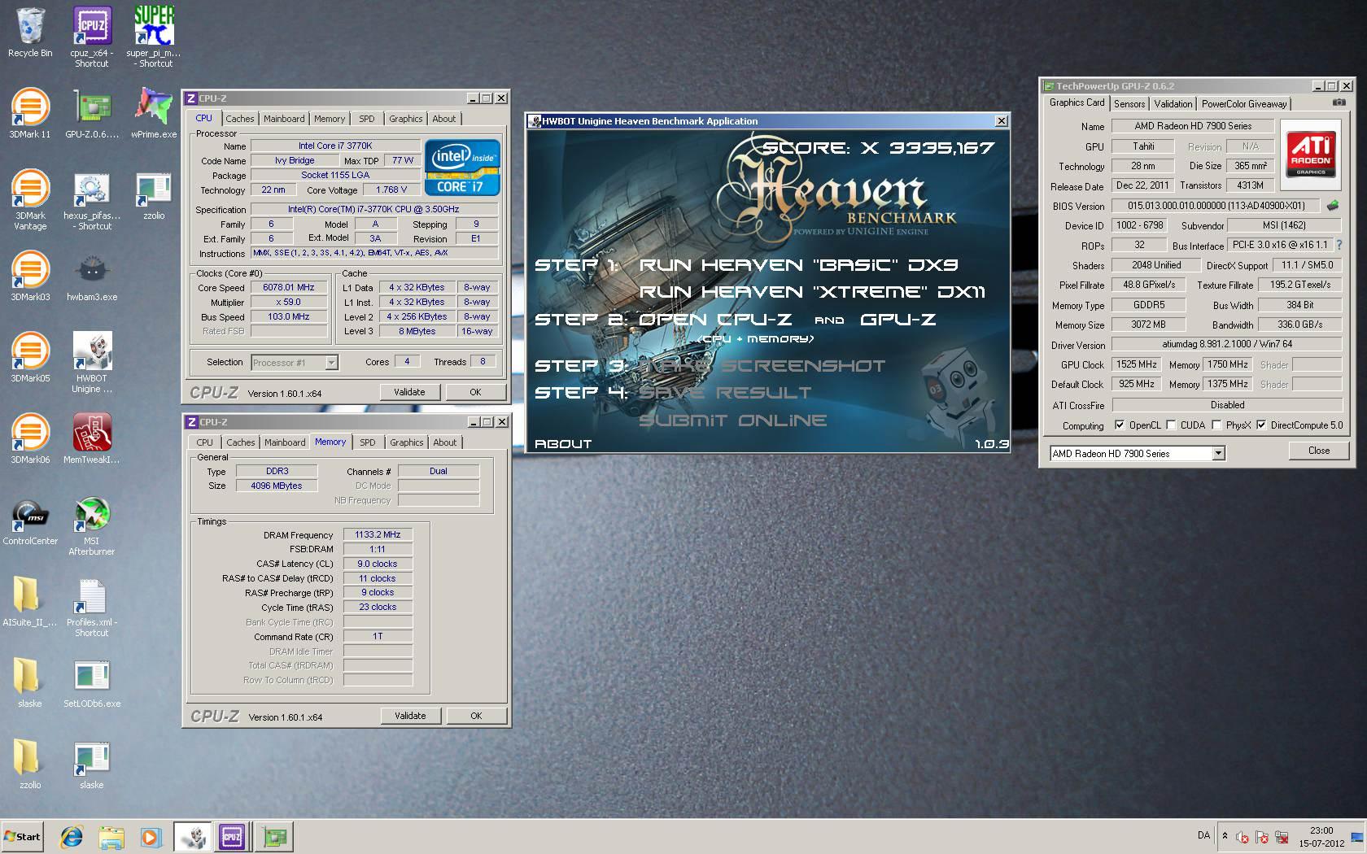Switch to CPU-Z taskbar button
1367x854 pixels.
232,837
